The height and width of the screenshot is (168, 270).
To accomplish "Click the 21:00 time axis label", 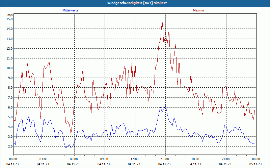I will [226, 159].
